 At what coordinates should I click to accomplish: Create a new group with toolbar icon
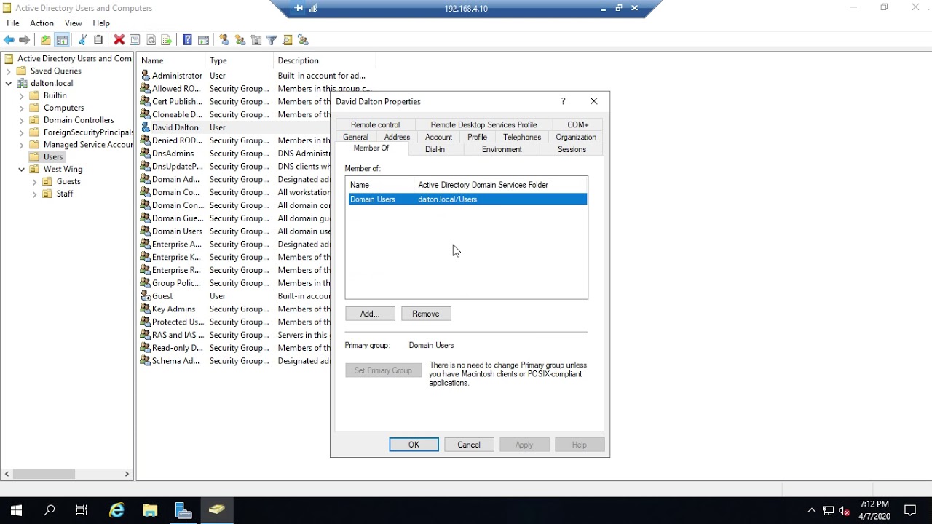(x=240, y=40)
